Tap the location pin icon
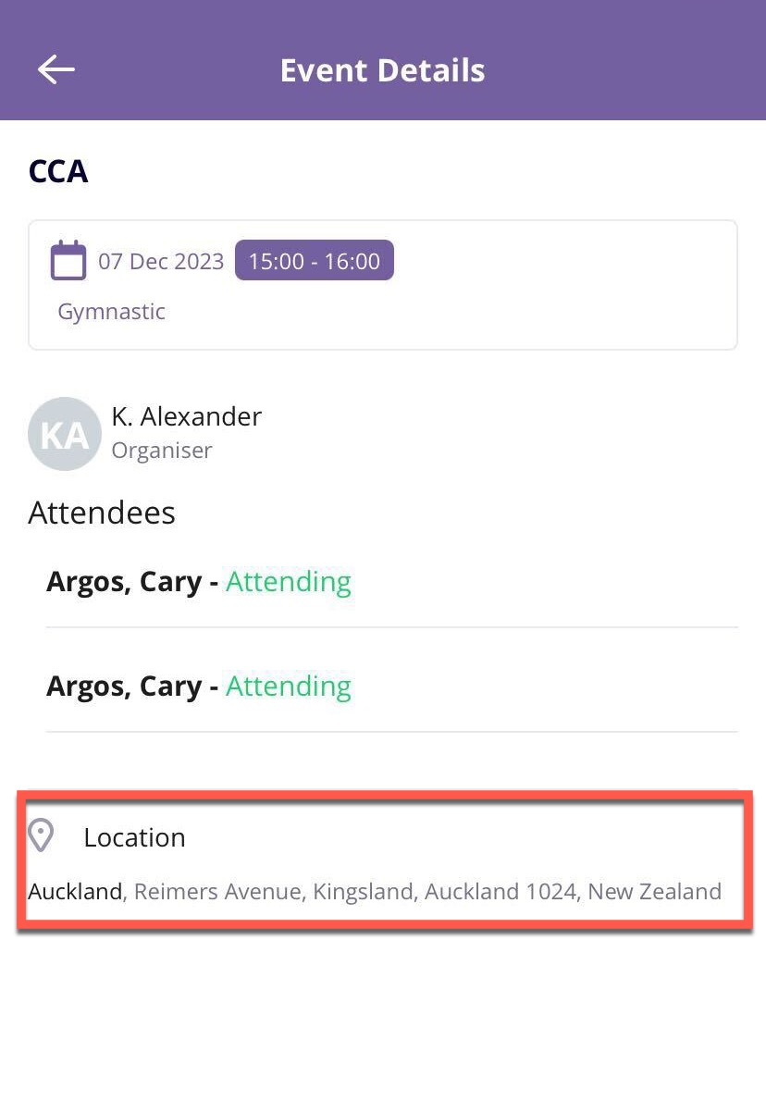The width and height of the screenshot is (766, 1101). coord(41,835)
